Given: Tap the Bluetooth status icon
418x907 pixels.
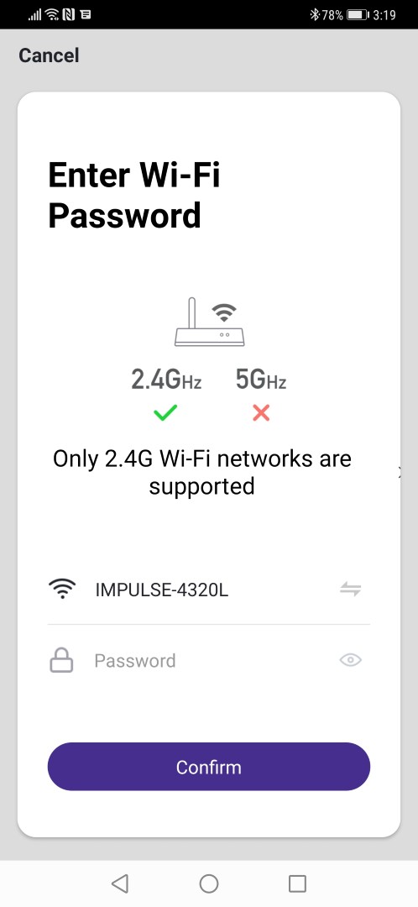Looking at the screenshot, I should click(315, 14).
